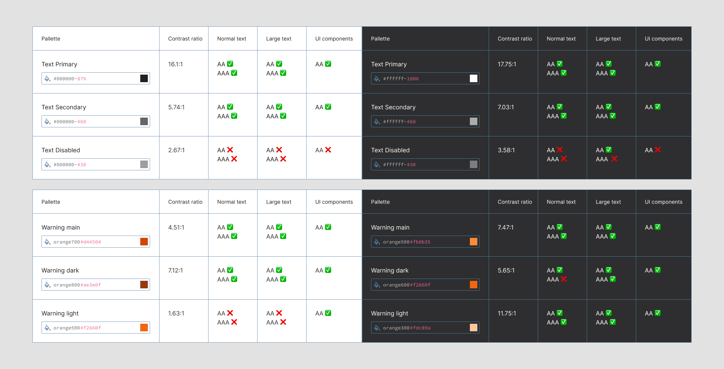Select the fill icon in the orange700#d44504 field

[48, 242]
